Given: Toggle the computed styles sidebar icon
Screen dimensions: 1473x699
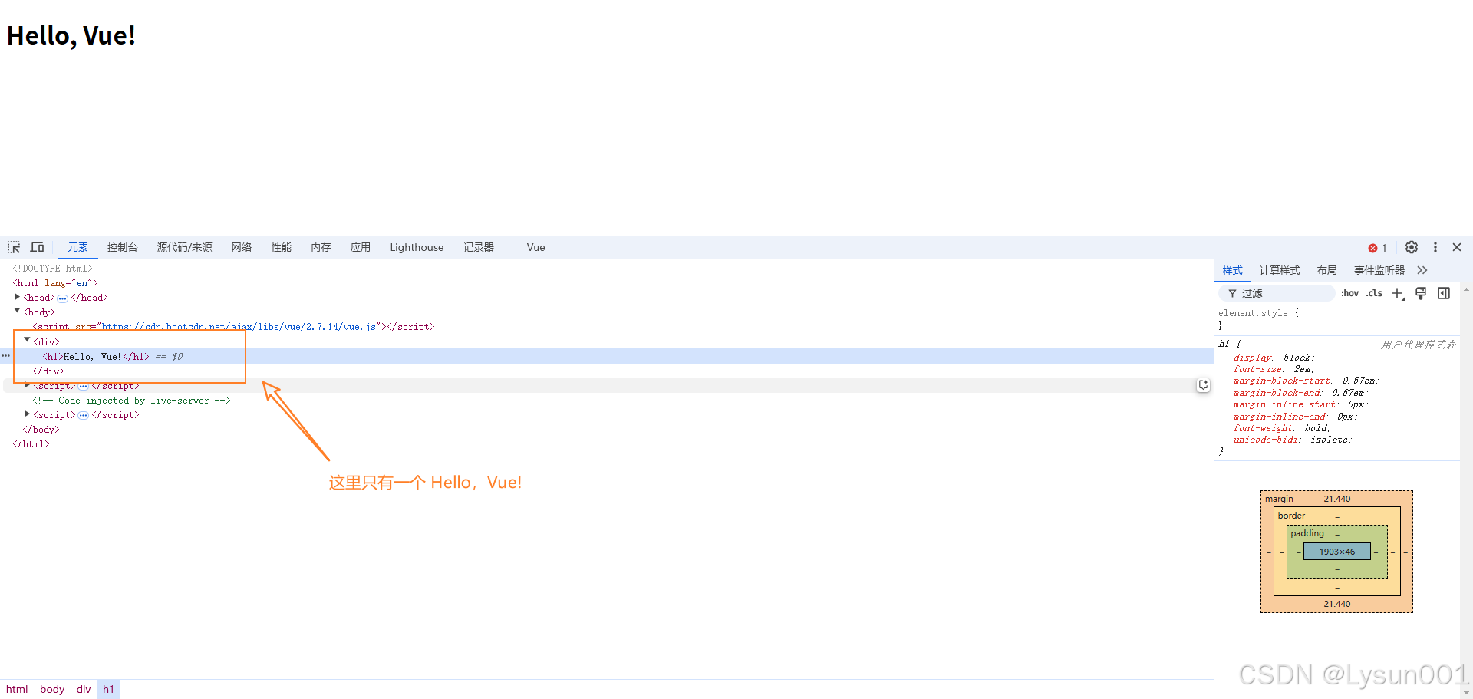Looking at the screenshot, I should tap(1444, 293).
